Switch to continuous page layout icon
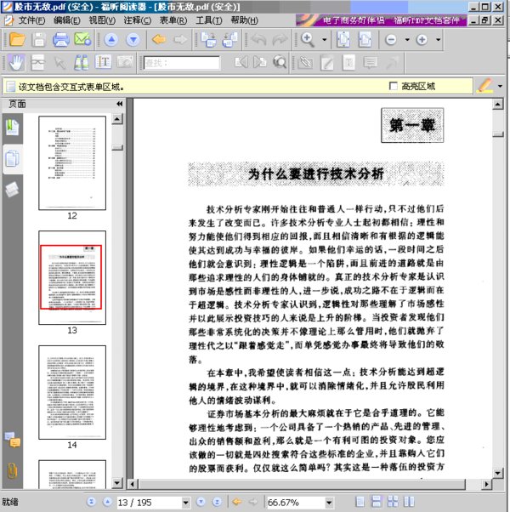510x512 pixels. [x=377, y=502]
